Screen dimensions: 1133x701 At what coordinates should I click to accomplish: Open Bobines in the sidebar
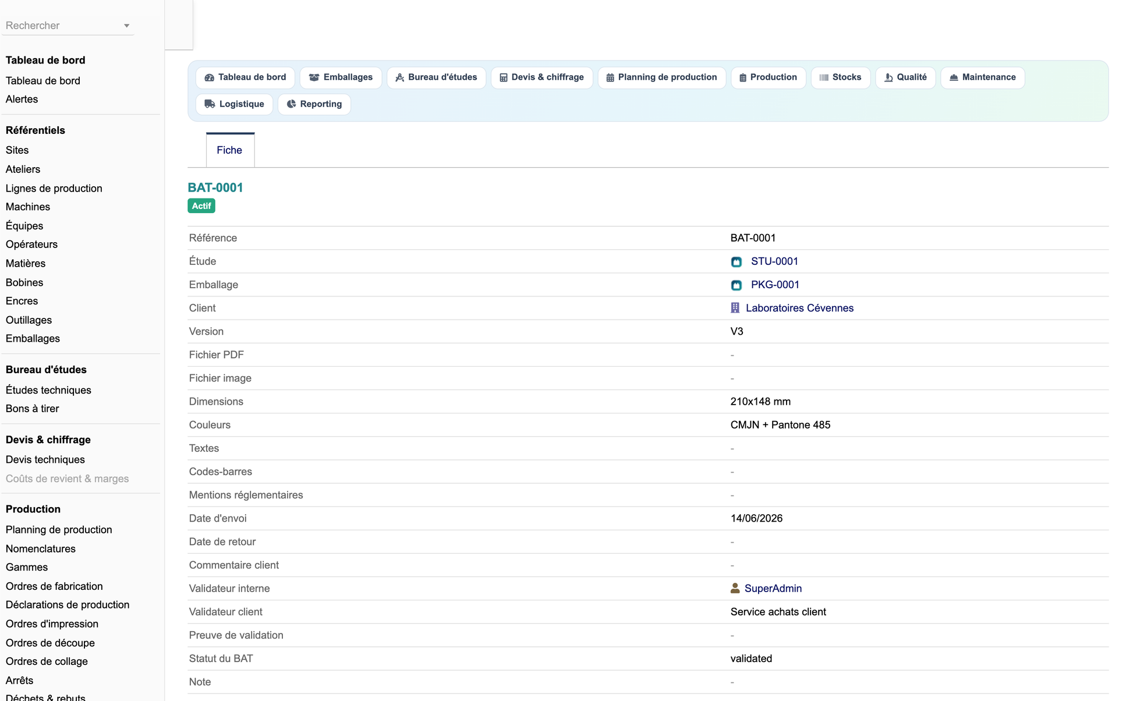pos(24,282)
